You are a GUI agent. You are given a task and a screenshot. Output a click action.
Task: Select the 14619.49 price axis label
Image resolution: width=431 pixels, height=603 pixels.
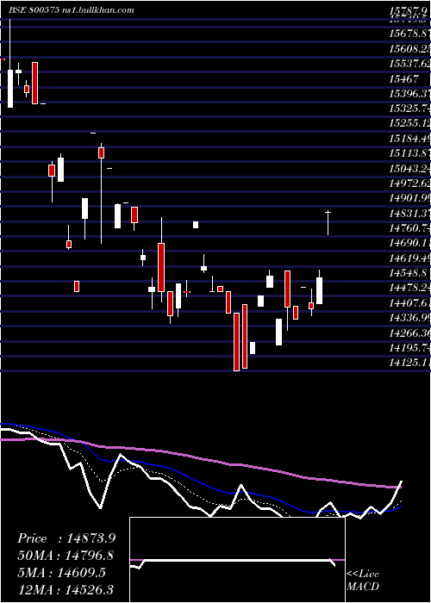[409, 258]
